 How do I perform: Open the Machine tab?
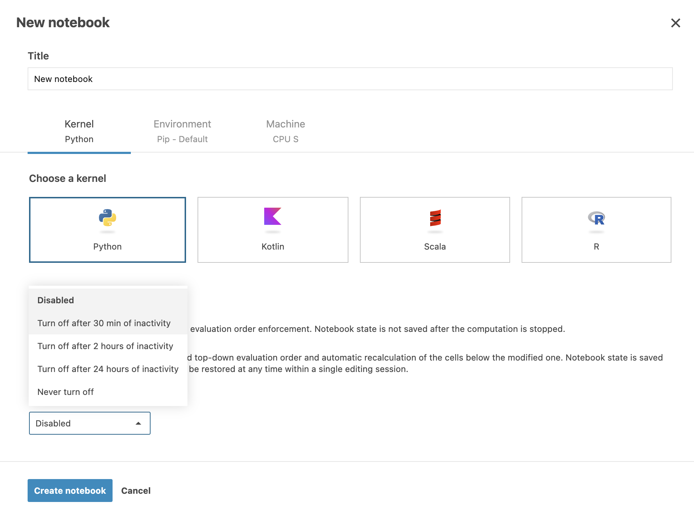coord(285,131)
